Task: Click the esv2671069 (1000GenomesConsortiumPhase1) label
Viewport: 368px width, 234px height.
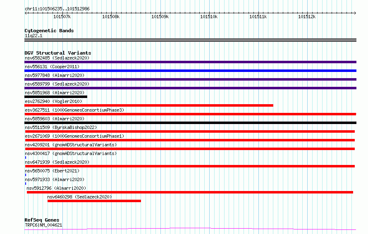Action: click(x=74, y=136)
